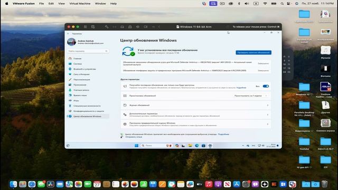Click Wi-Fi icon in macOS menu bar
This screenshot has height=190, width=338.
(x=265, y=4)
